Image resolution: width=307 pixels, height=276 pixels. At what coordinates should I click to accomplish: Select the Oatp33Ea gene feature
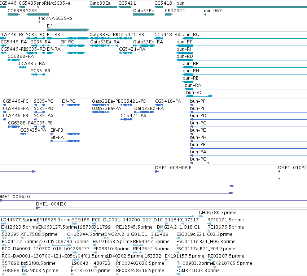point(104,7)
